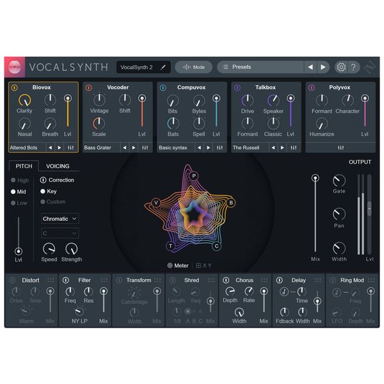Open Compuvox advanced settings sliders icon
384x384 pixels.
[x=220, y=148]
